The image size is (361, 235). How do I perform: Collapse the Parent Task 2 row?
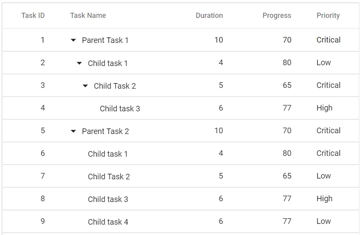(x=73, y=131)
